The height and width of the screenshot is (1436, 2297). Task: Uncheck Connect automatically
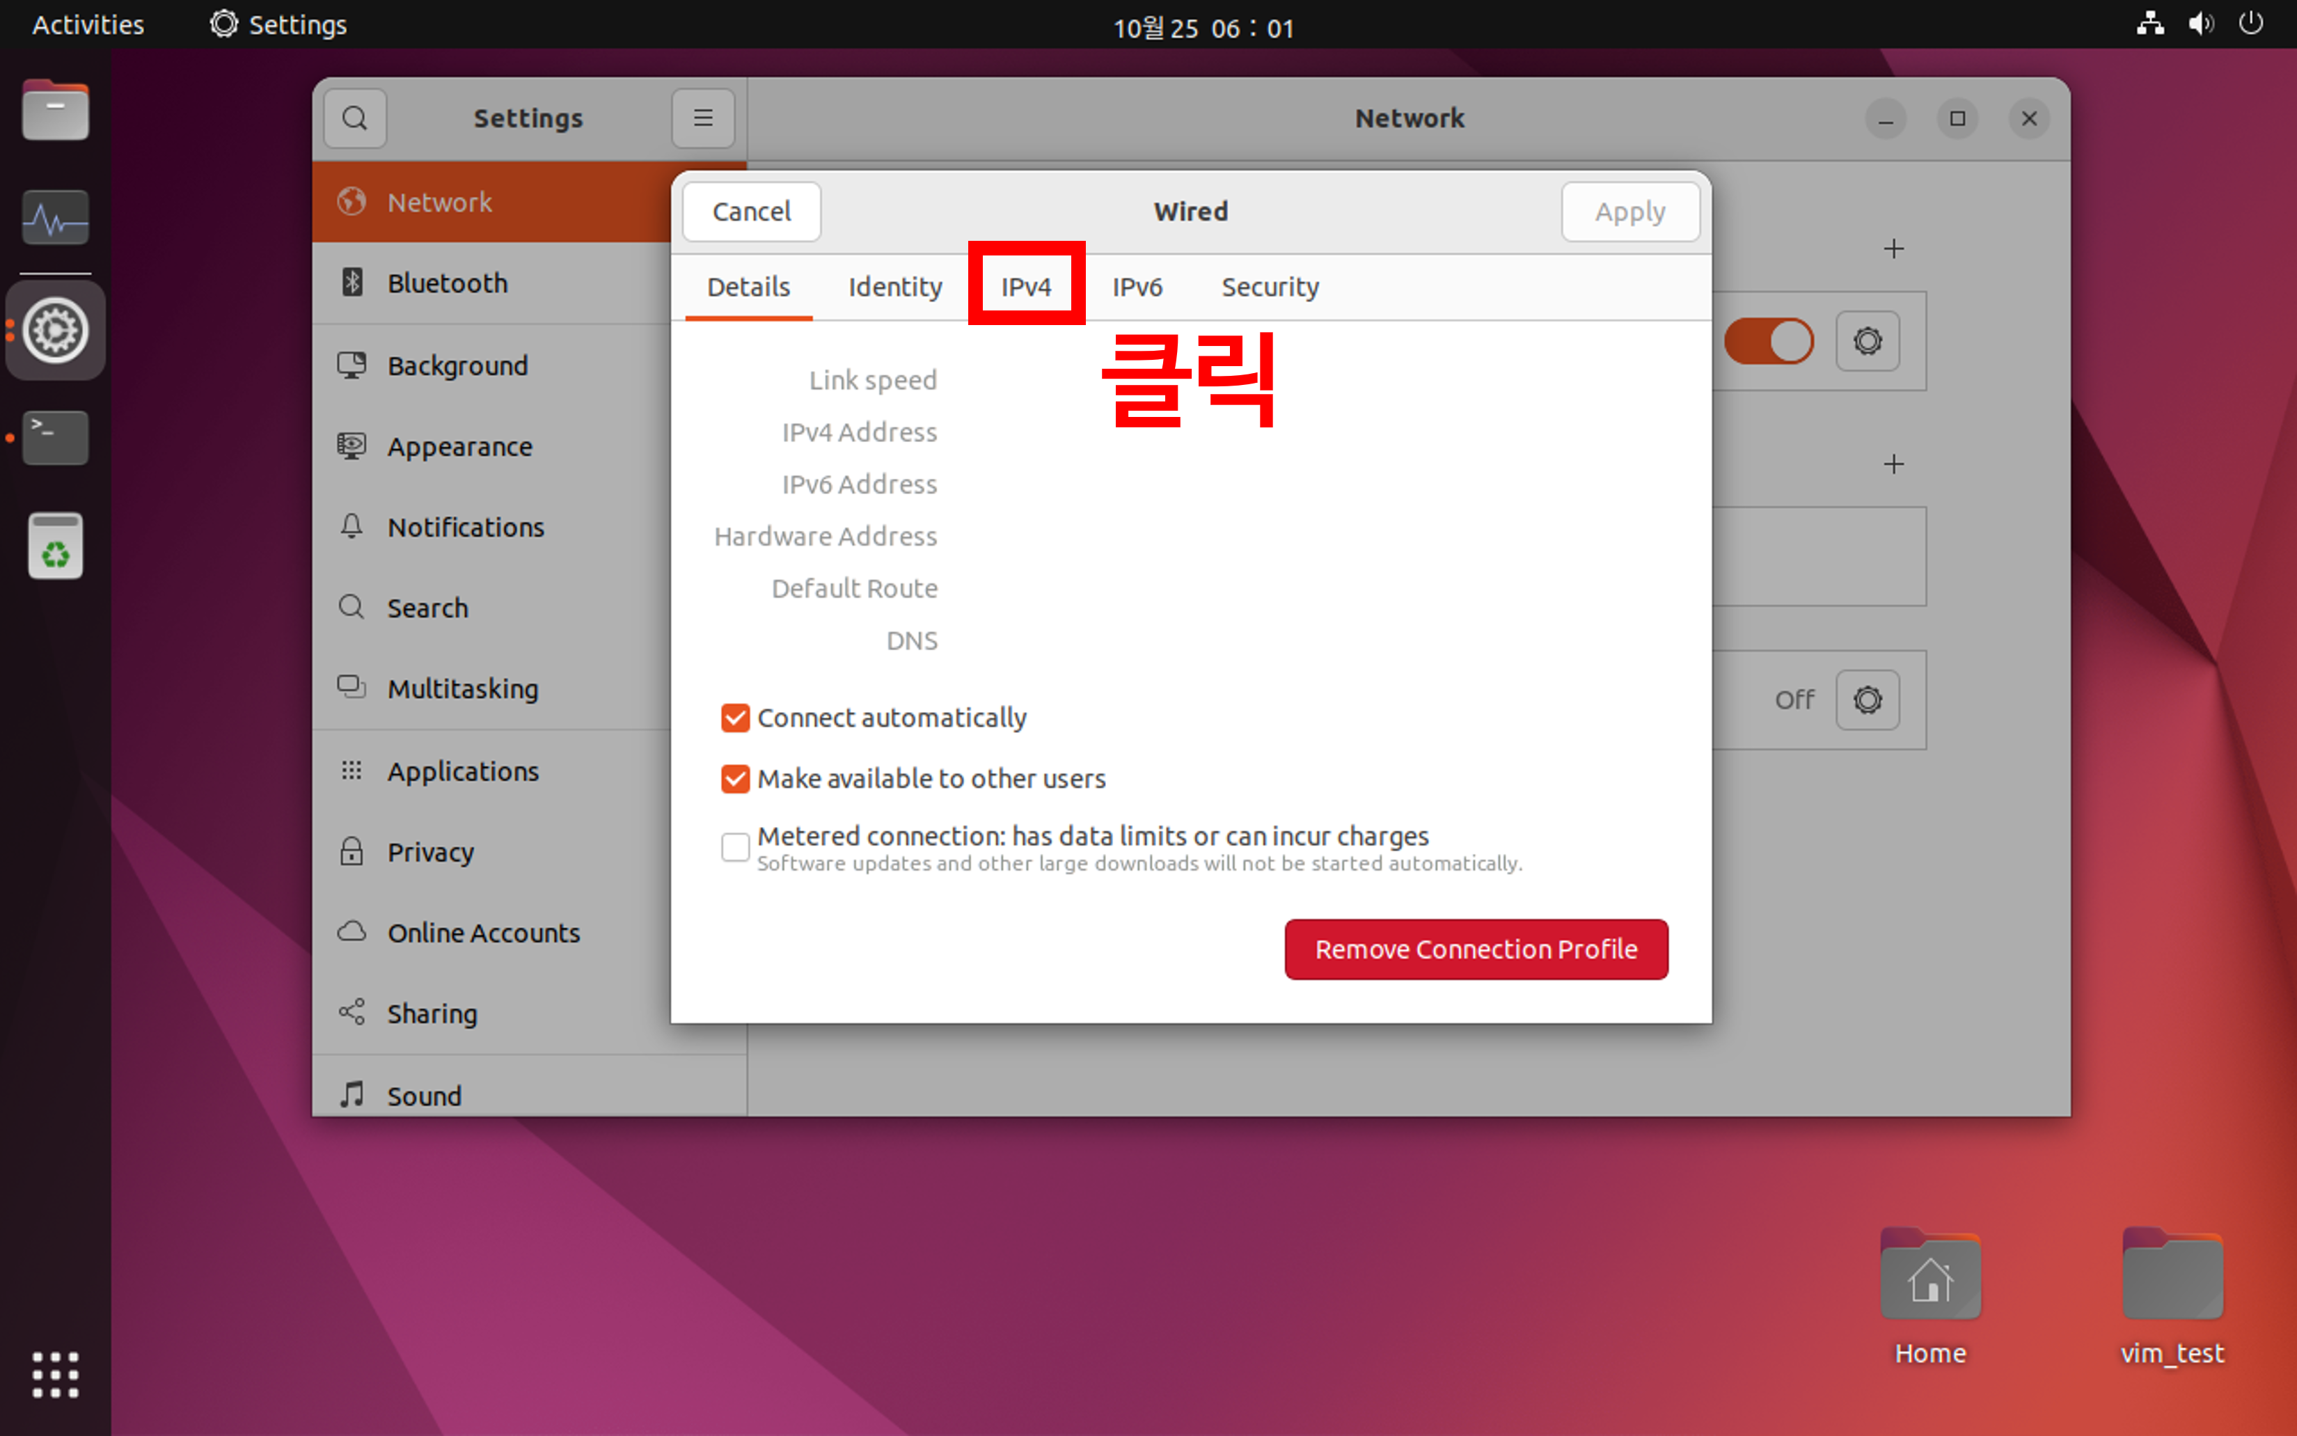point(735,718)
